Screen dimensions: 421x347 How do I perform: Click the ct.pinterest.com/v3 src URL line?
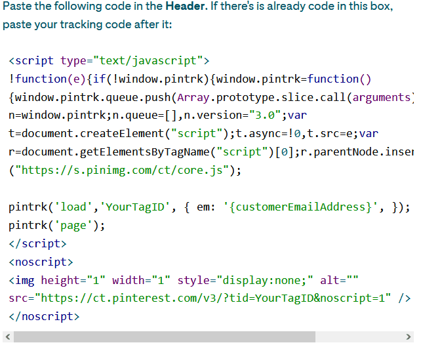[x=210, y=298]
